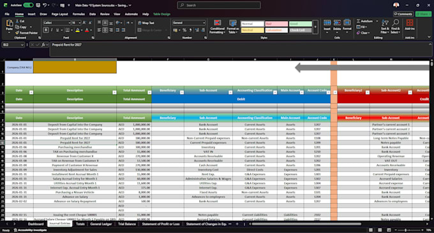
Task: Open Conditional Formatting menu
Action: click(x=217, y=27)
